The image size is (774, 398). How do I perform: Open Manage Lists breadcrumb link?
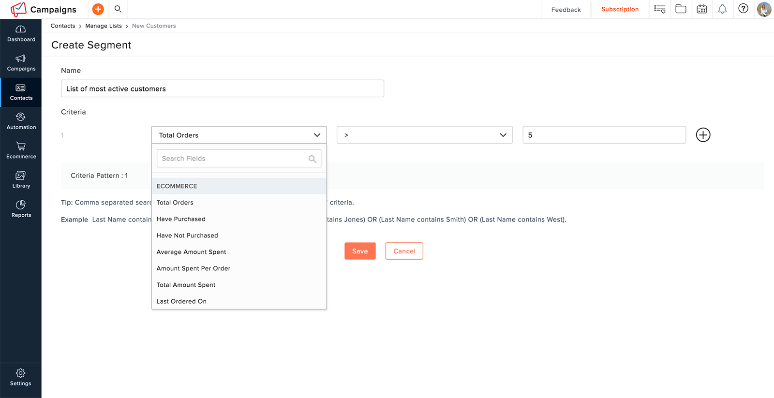(104, 26)
